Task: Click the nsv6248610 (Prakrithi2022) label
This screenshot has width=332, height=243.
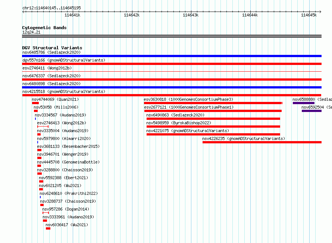Action: click(69, 193)
